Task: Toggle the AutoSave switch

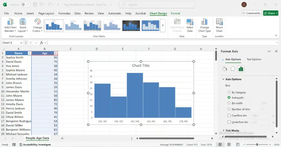Action: [x=26, y=5]
